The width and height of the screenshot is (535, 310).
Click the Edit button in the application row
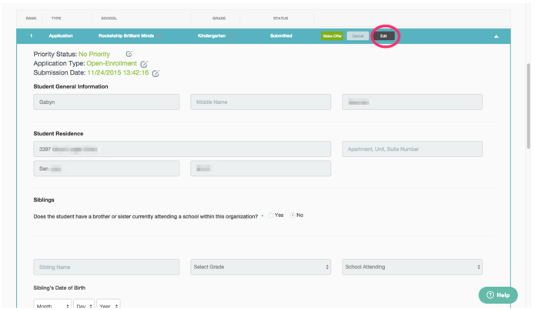coord(384,36)
